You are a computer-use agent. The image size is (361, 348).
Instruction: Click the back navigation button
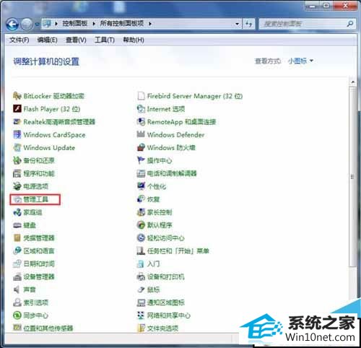[12, 24]
